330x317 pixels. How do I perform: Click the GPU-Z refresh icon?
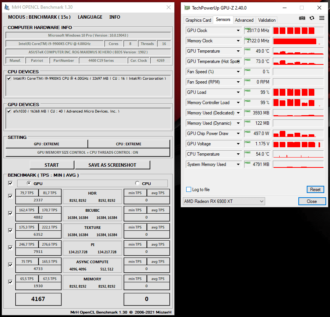(312, 18)
